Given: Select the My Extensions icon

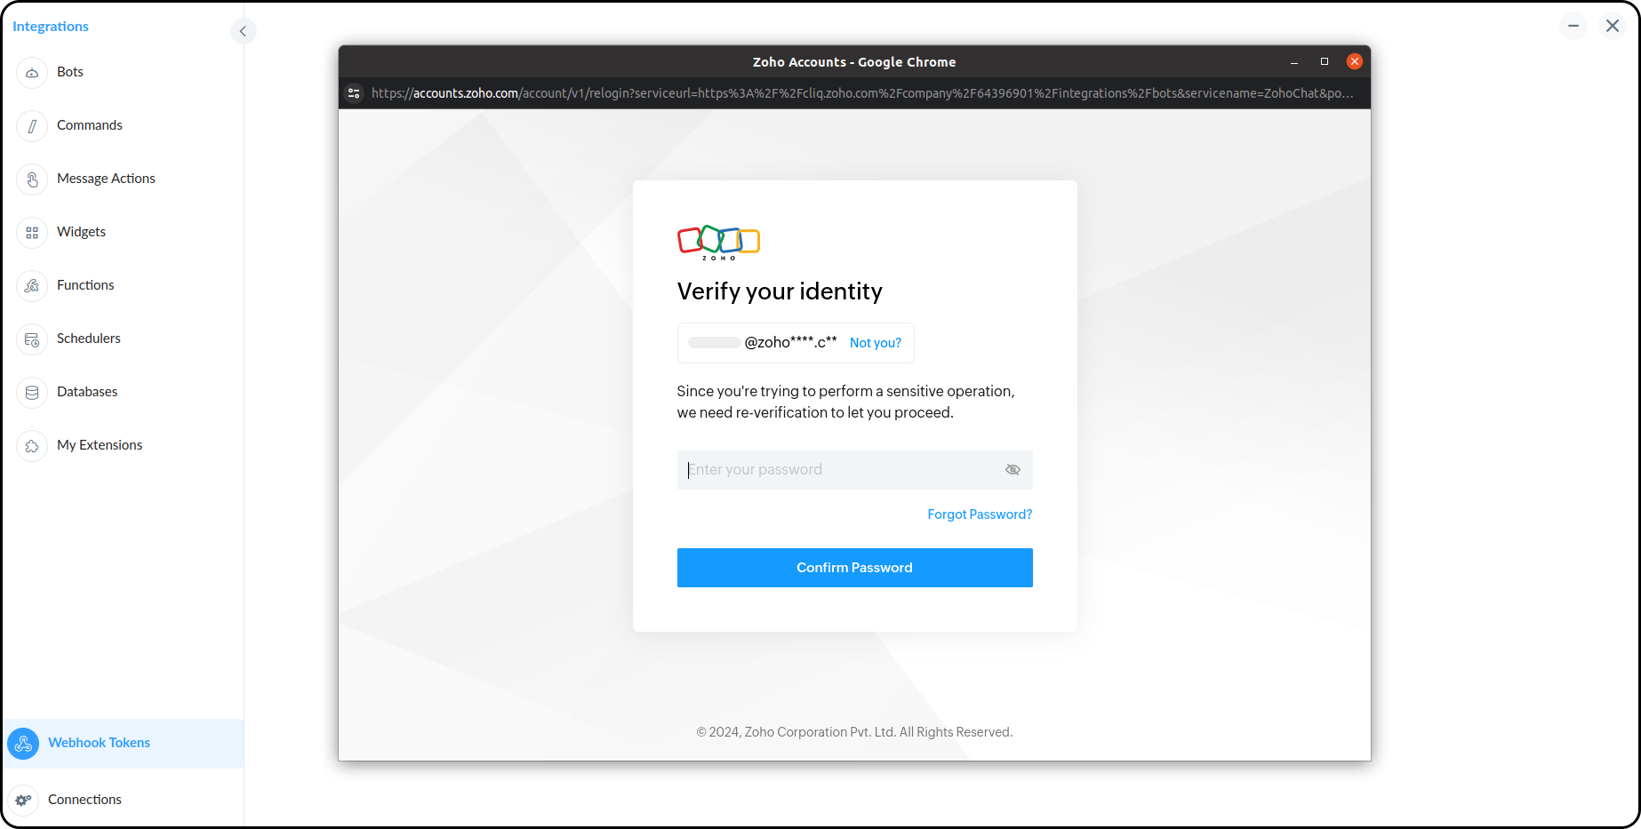Looking at the screenshot, I should pyautogui.click(x=32, y=445).
